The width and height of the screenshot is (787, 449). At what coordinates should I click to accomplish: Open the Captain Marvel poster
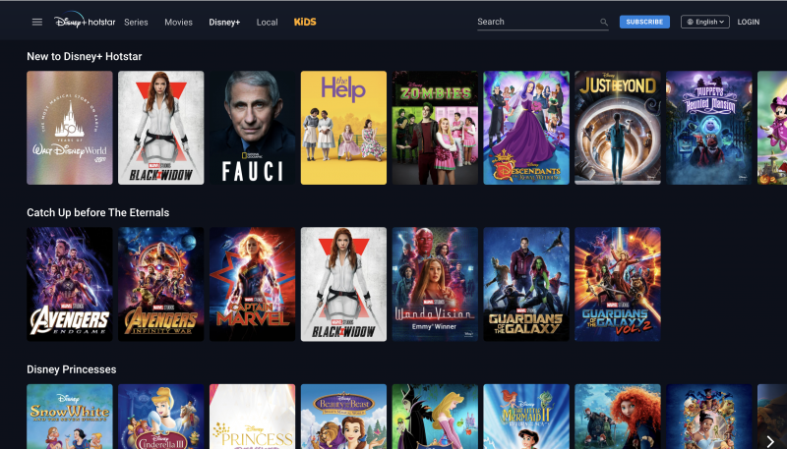pos(253,284)
